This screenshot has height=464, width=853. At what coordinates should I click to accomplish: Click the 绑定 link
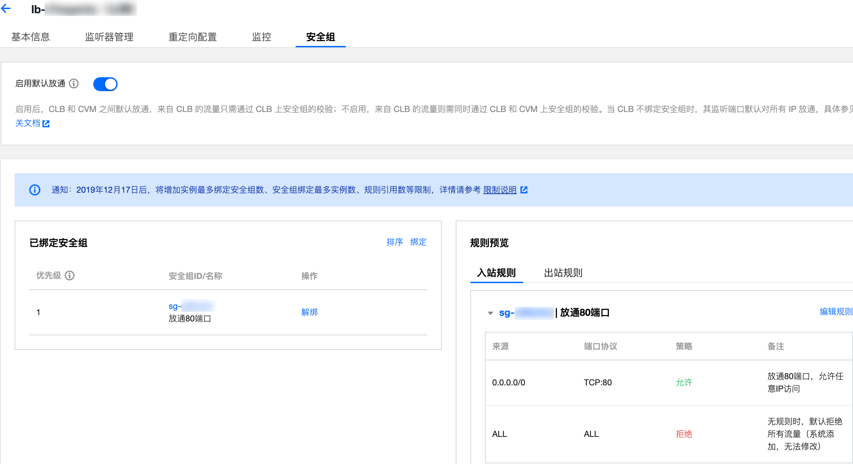[x=418, y=242]
